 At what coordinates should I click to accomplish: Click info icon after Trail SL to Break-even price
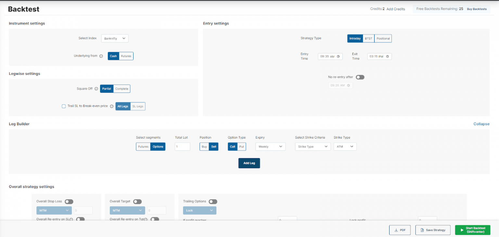pyautogui.click(x=111, y=106)
